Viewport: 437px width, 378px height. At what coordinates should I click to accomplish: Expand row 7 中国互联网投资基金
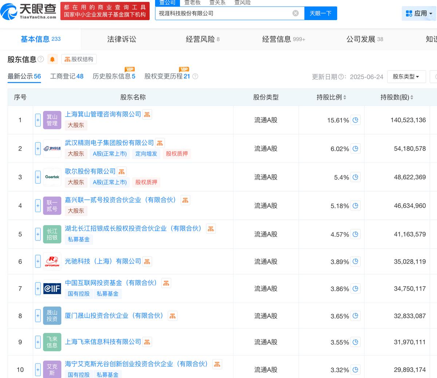pos(38,289)
